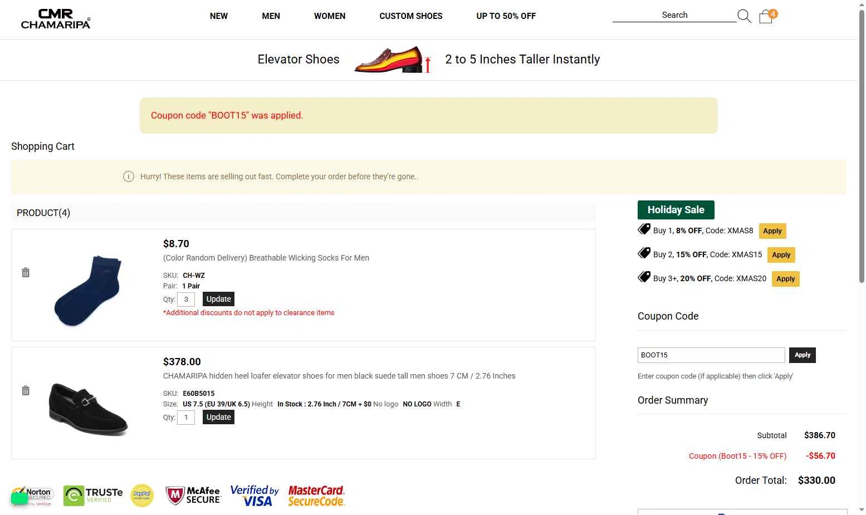The width and height of the screenshot is (866, 515).
Task: Click the elevator shoe banner image
Action: point(393,60)
